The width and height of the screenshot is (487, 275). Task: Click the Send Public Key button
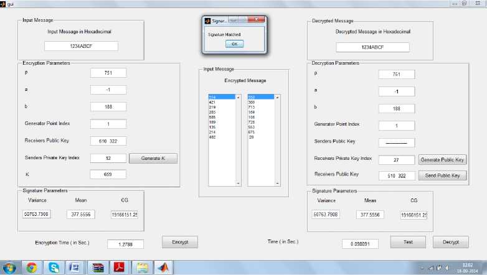tap(442, 175)
